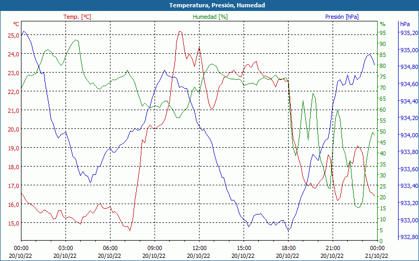
Task: Click the '21:00' time axis label
Action: pos(333,248)
